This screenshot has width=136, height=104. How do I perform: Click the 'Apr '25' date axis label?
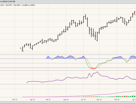pos(32,100)
